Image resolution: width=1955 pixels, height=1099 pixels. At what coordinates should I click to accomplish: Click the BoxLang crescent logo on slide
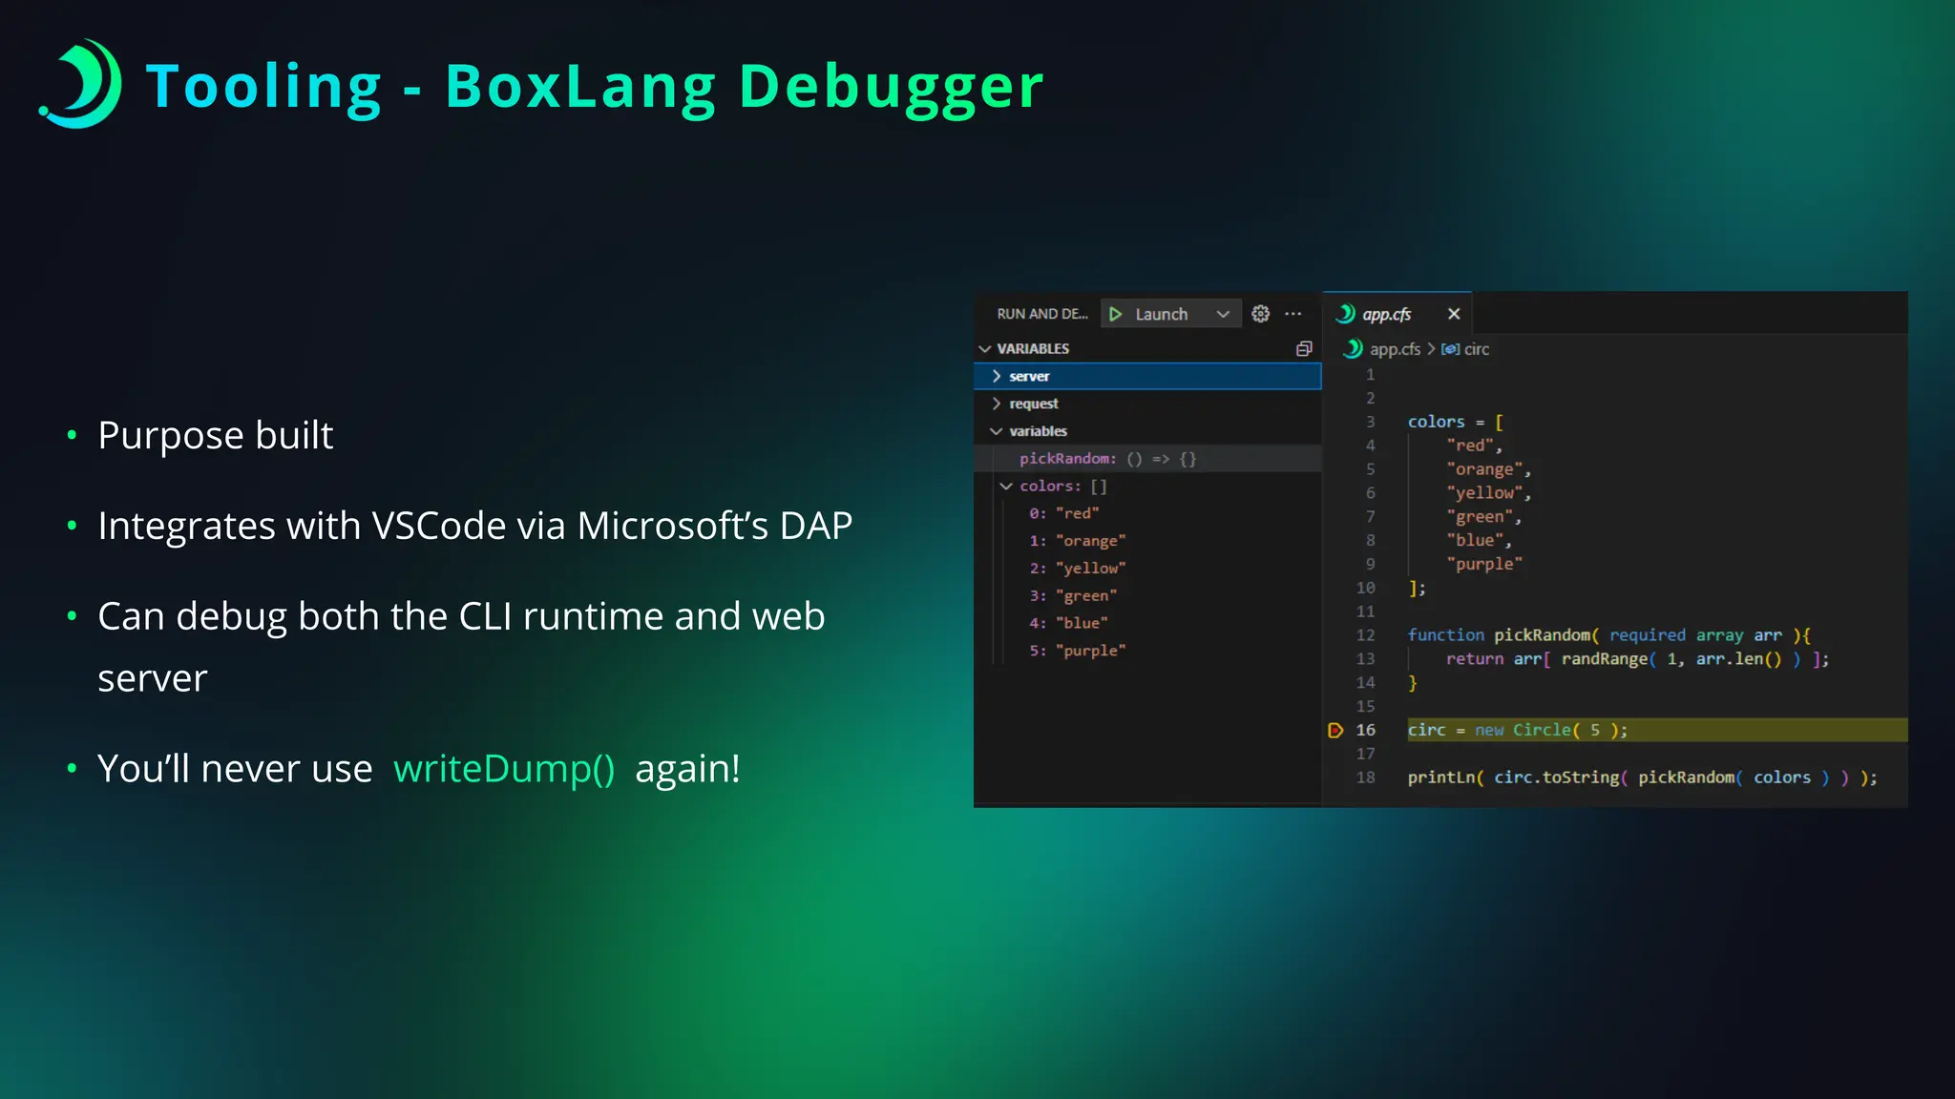click(81, 84)
